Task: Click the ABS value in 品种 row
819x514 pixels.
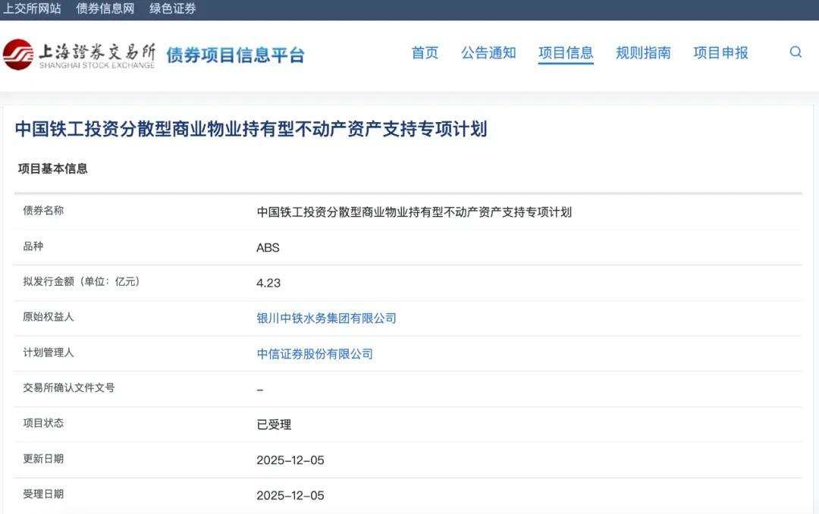Action: coord(268,248)
